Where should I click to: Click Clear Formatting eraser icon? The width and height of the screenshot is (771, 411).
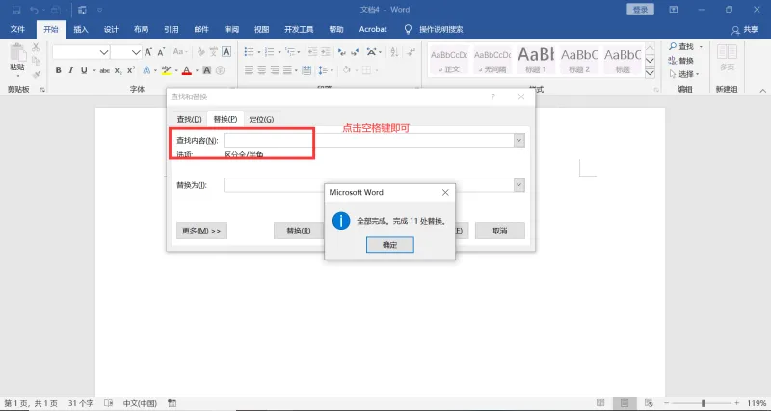click(x=201, y=52)
